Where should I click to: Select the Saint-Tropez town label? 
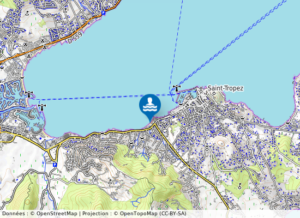pyautogui.click(x=226, y=88)
